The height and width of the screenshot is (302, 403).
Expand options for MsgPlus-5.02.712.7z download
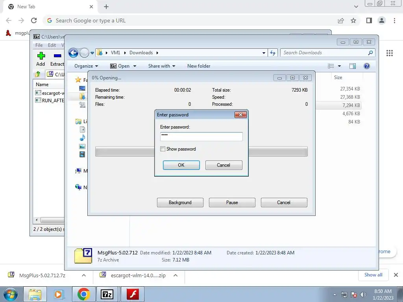(84, 275)
